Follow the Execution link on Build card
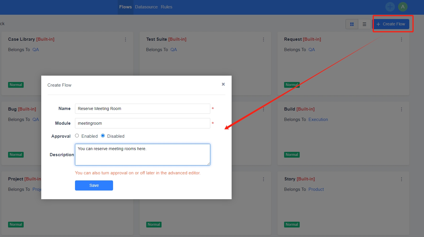424x237 pixels. click(x=318, y=120)
